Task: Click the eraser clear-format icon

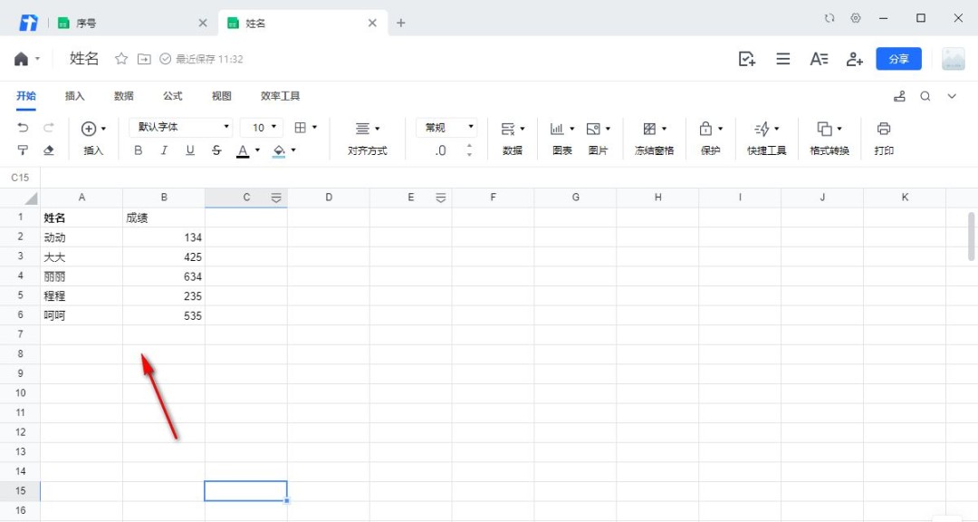Action: pyautogui.click(x=49, y=150)
